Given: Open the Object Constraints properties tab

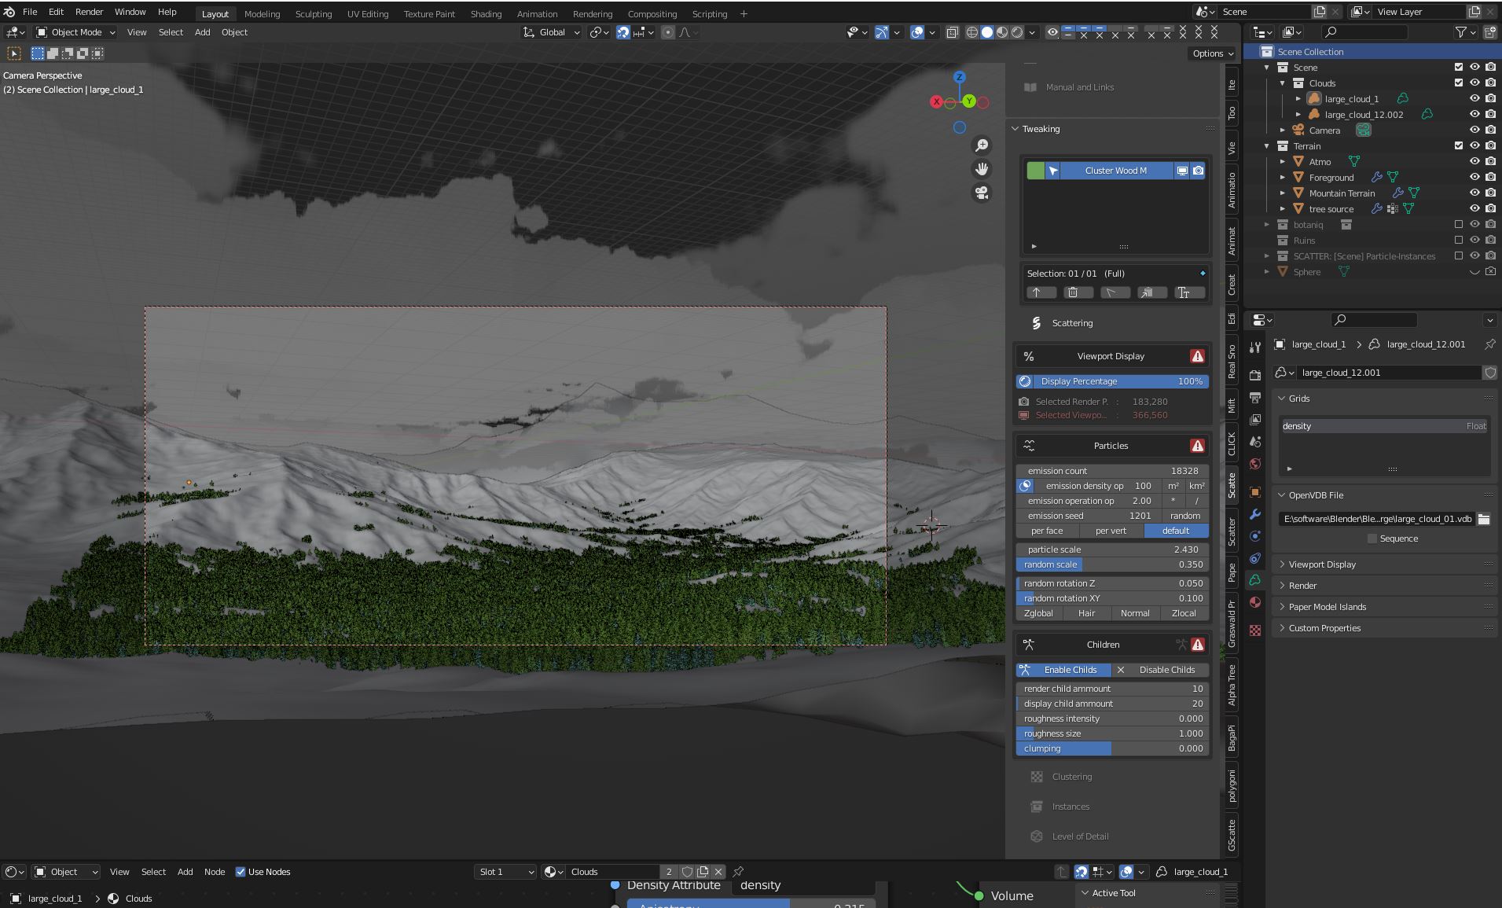Looking at the screenshot, I should 1255,558.
